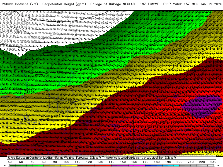Click the 9960 height contour label
Screen dimensions: 223x167
pyautogui.click(x=34, y=144)
